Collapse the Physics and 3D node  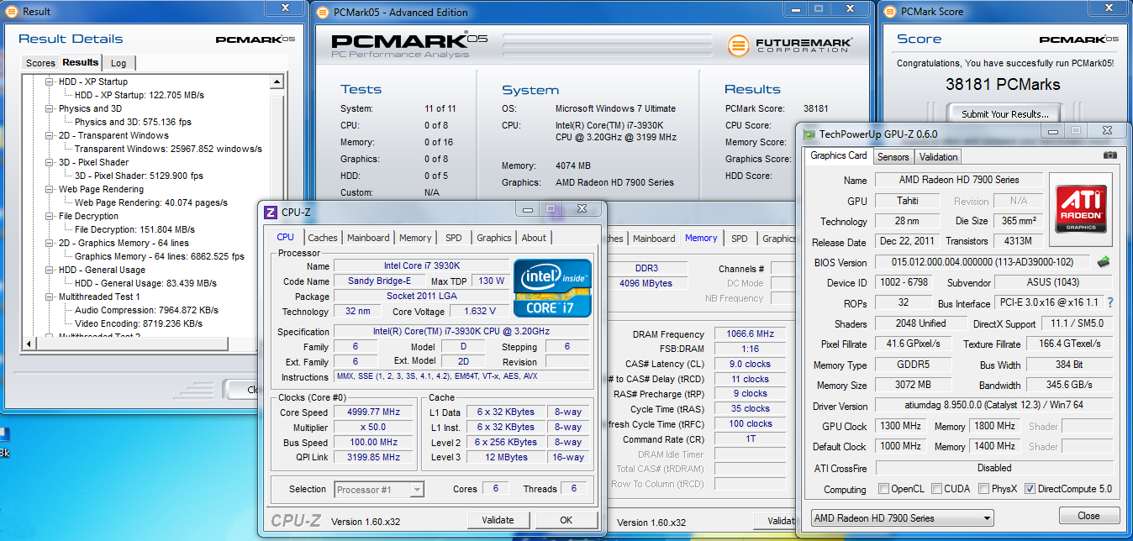(50, 109)
